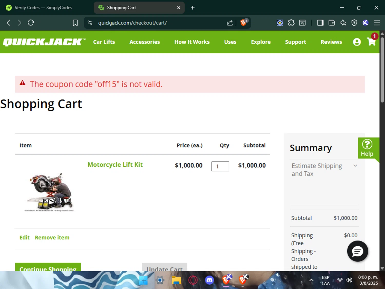This screenshot has height=289, width=385.
Task: Click Remove item link
Action: point(52,238)
